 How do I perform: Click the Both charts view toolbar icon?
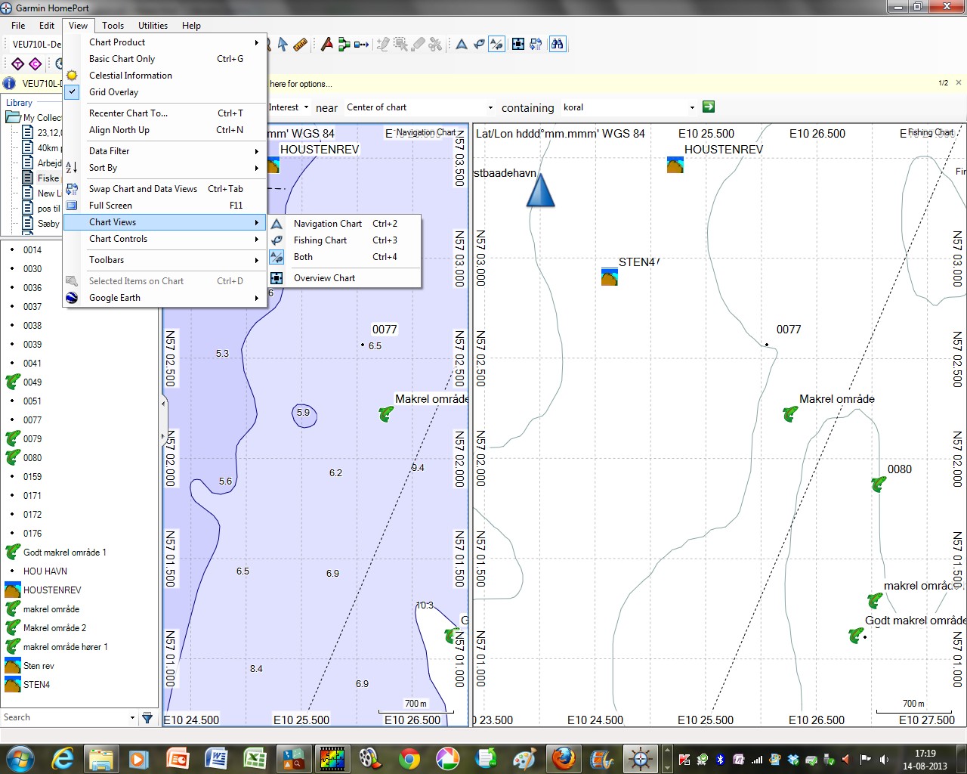click(x=496, y=45)
